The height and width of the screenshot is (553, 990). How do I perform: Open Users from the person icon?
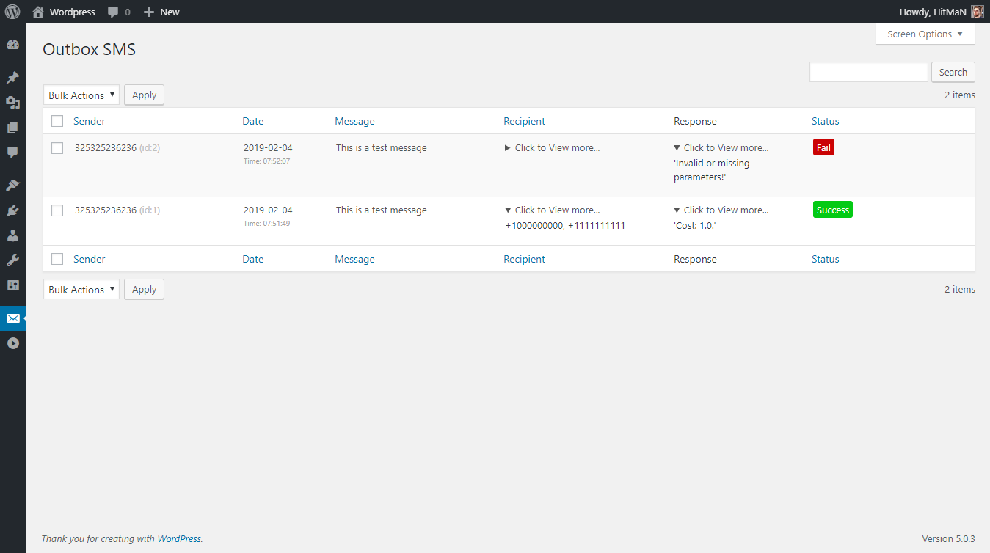coord(12,235)
